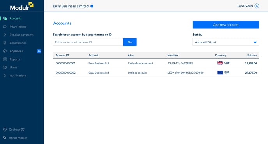Open the Get help link
Image resolution: width=268 pixels, height=144 pixels.
14,130
